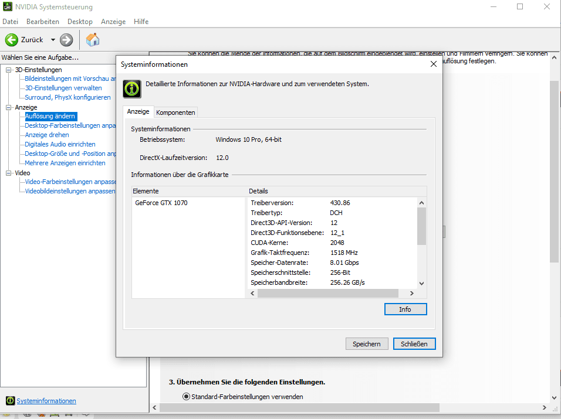
Task: Collapse the Anzeige tree node
Action: click(x=9, y=107)
